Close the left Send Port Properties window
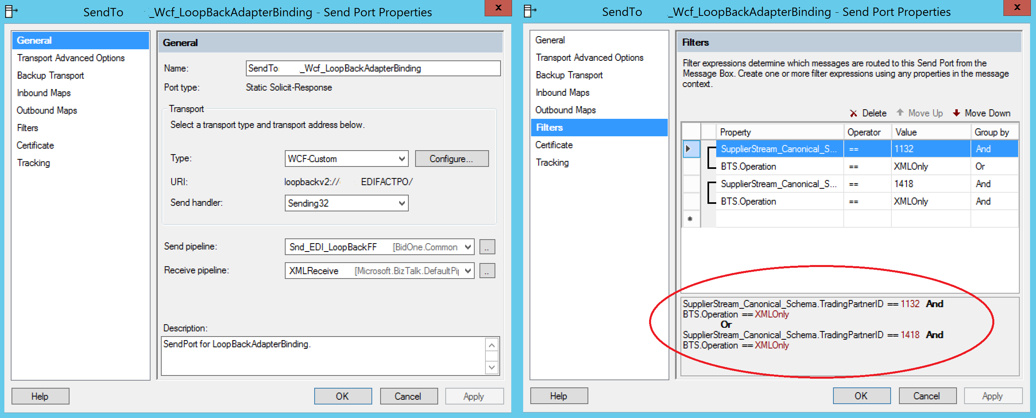The image size is (1036, 418). click(498, 8)
